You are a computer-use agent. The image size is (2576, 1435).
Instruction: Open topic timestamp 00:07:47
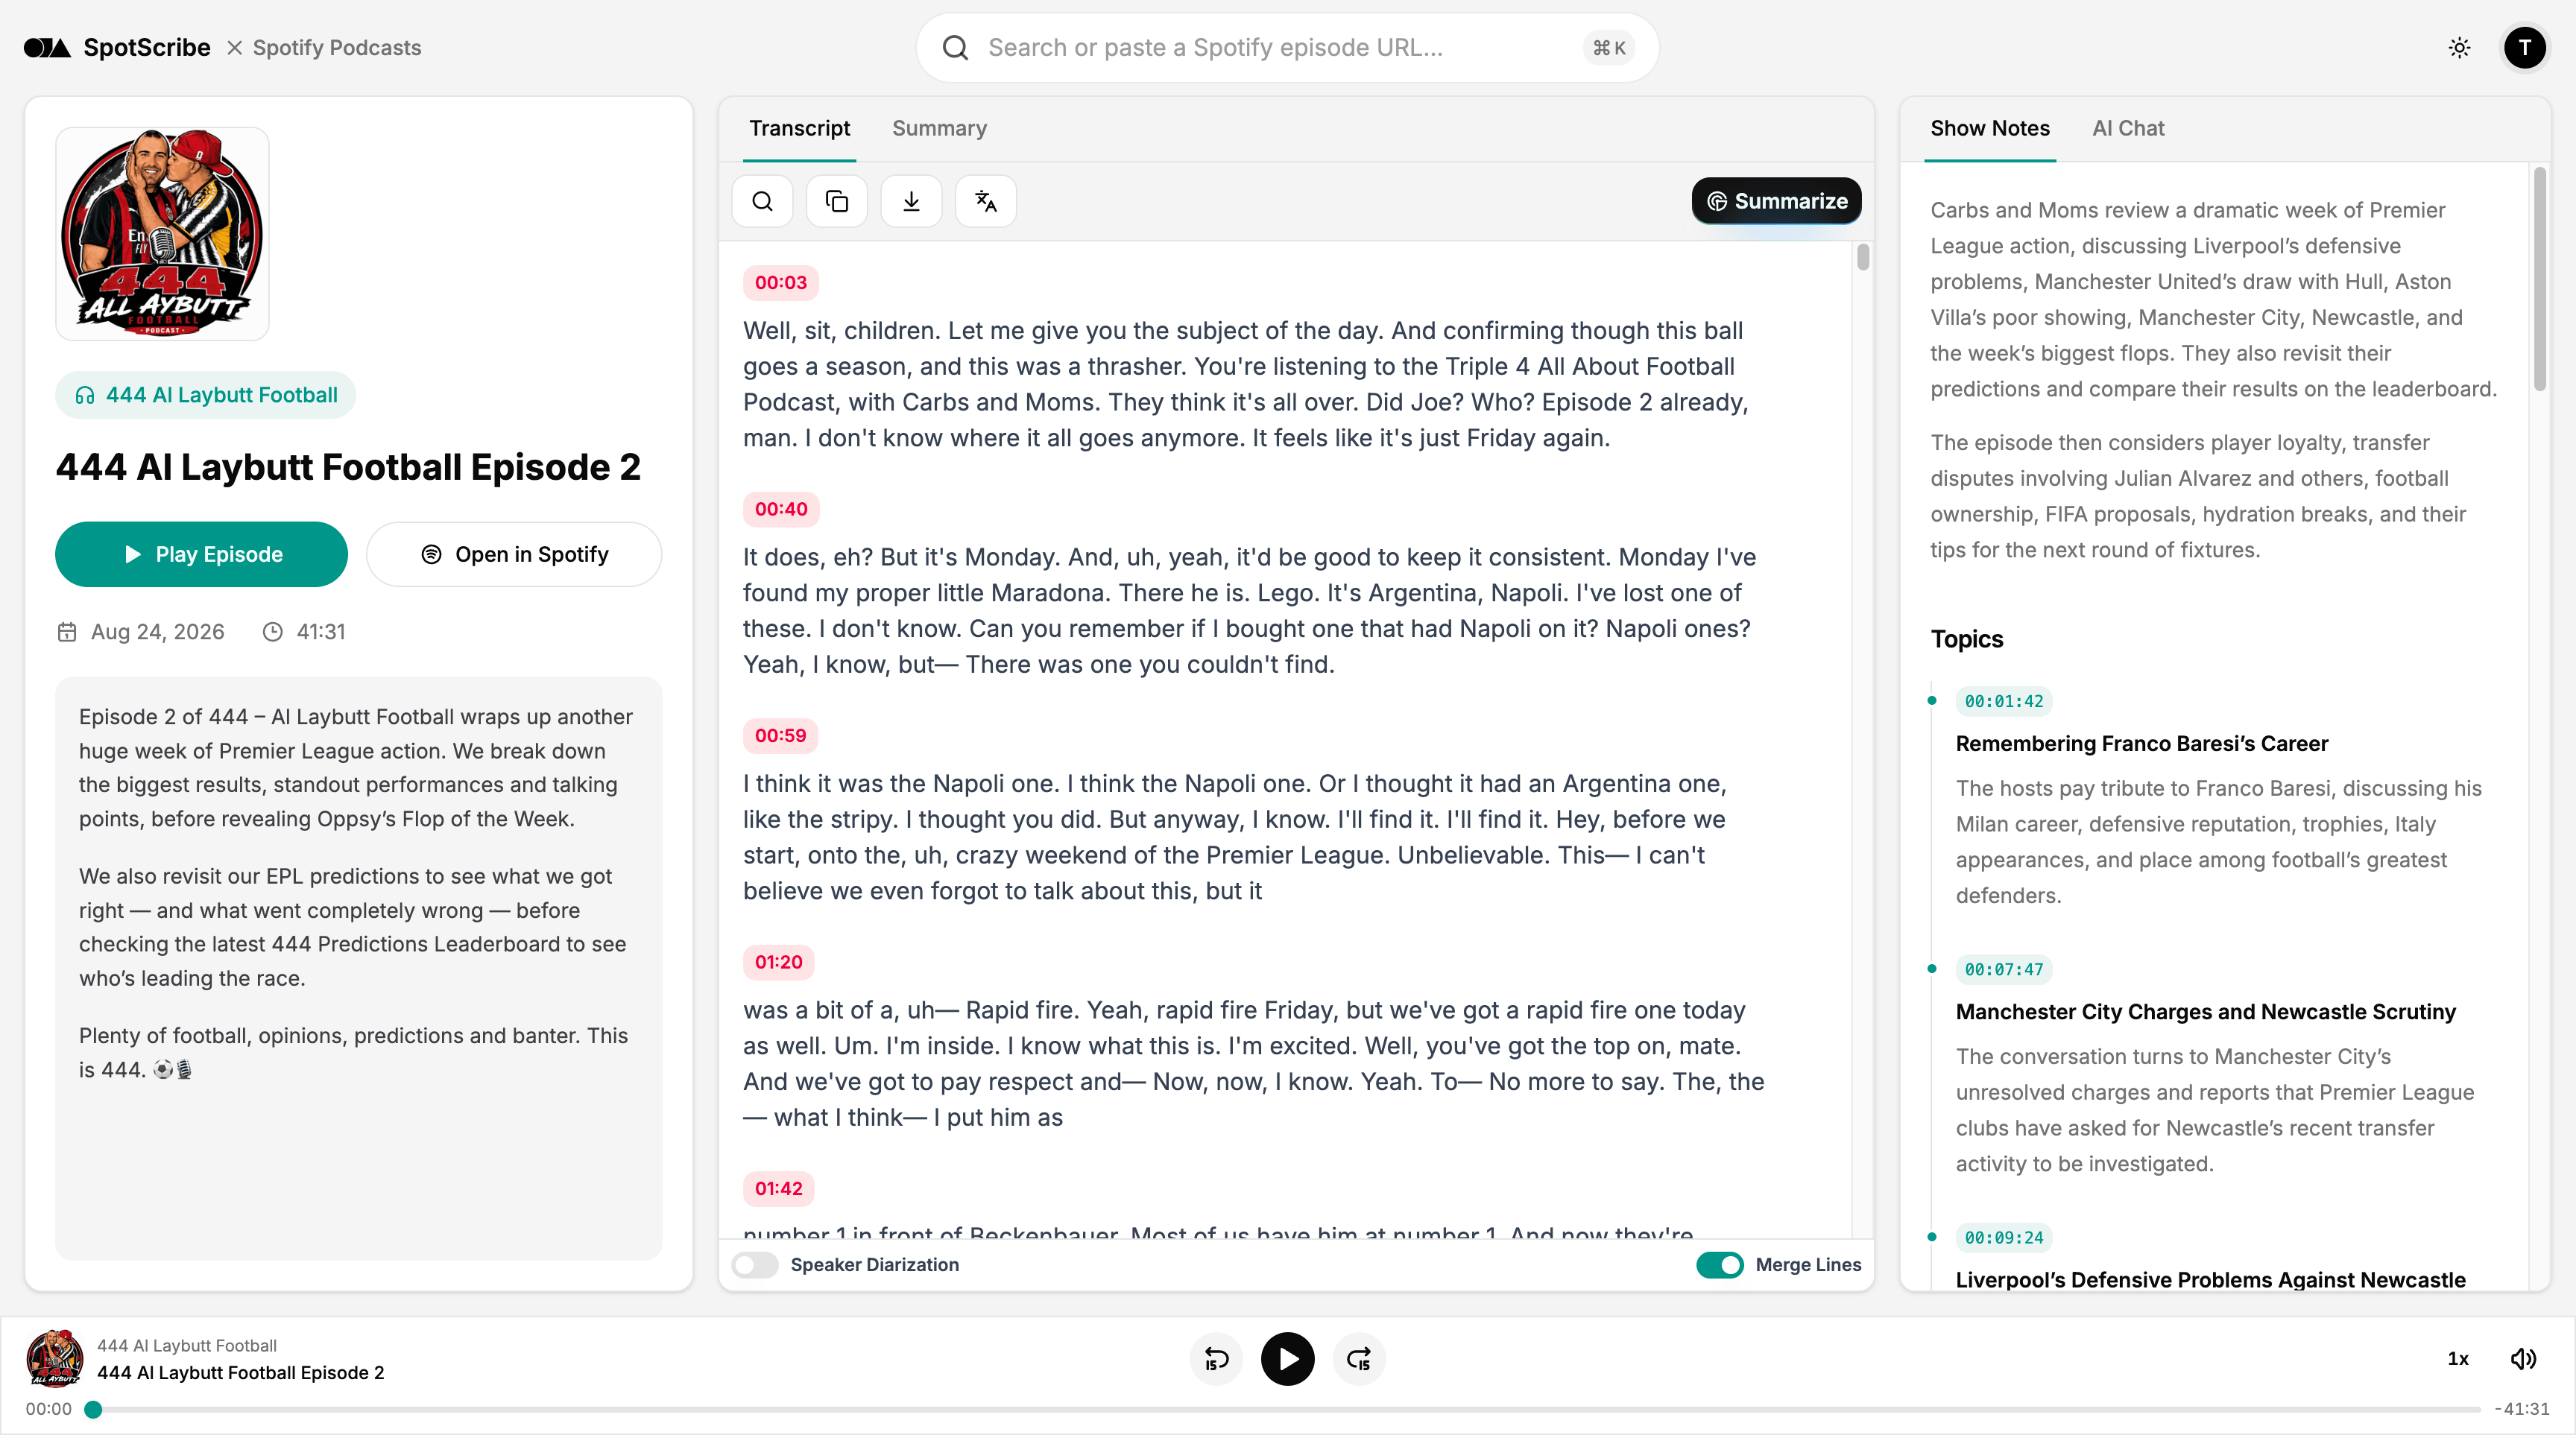[2003, 970]
